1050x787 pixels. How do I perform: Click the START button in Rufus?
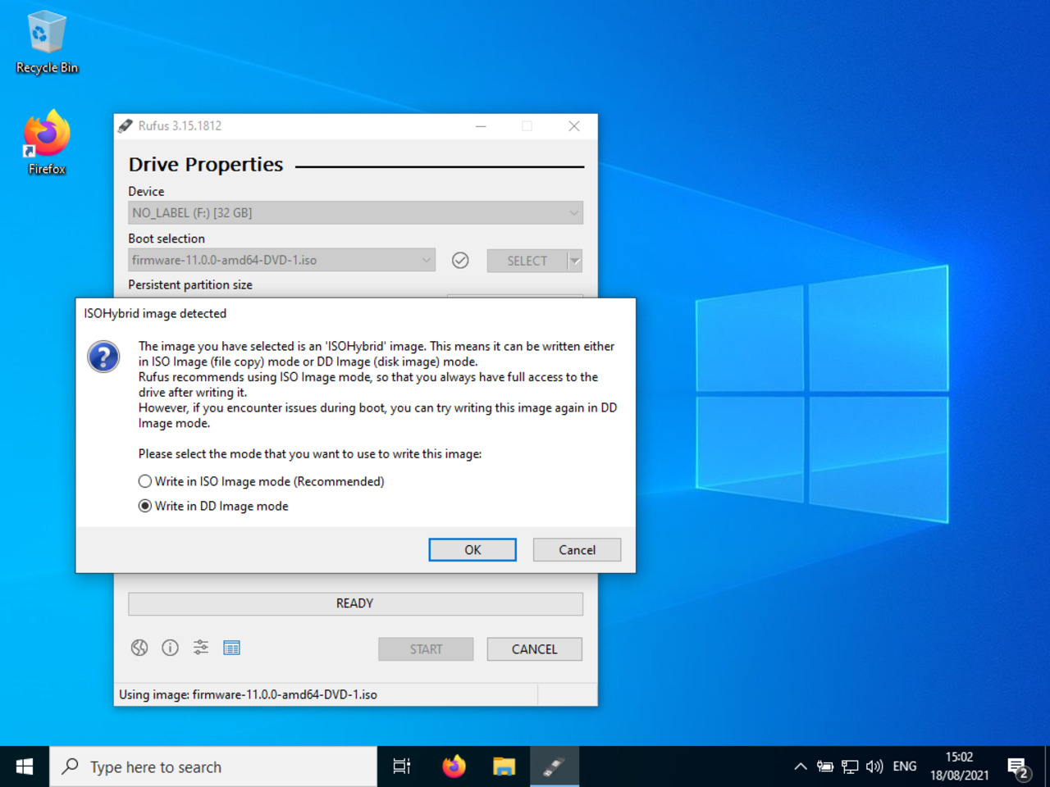tap(426, 649)
